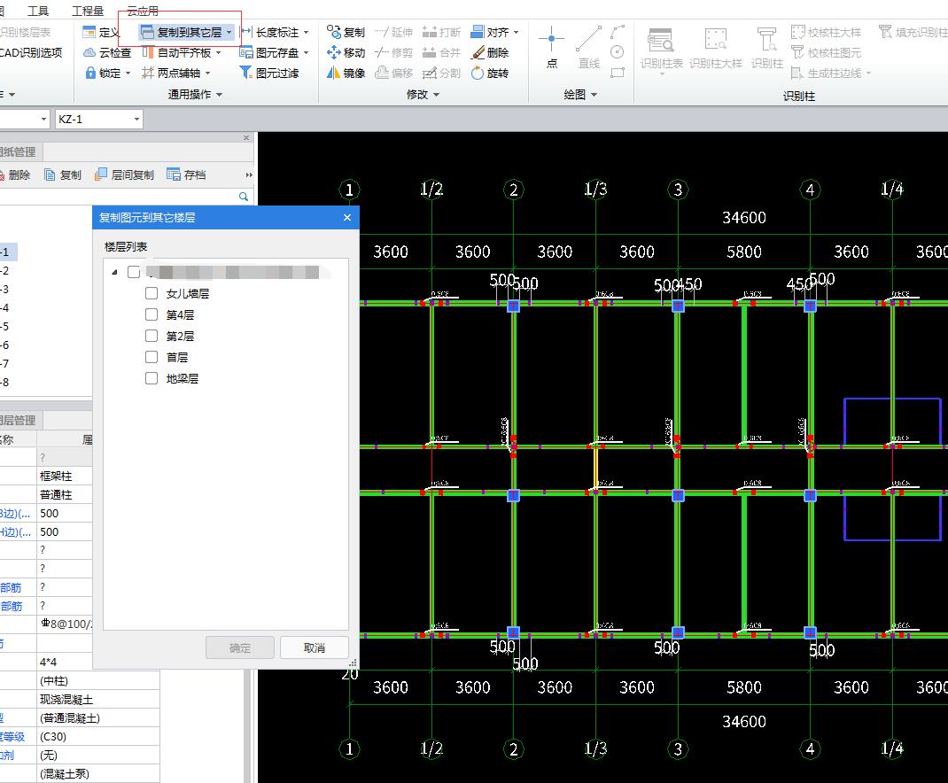
Task: Click 识别柱大样 recognize column detail
Action: coord(716,49)
